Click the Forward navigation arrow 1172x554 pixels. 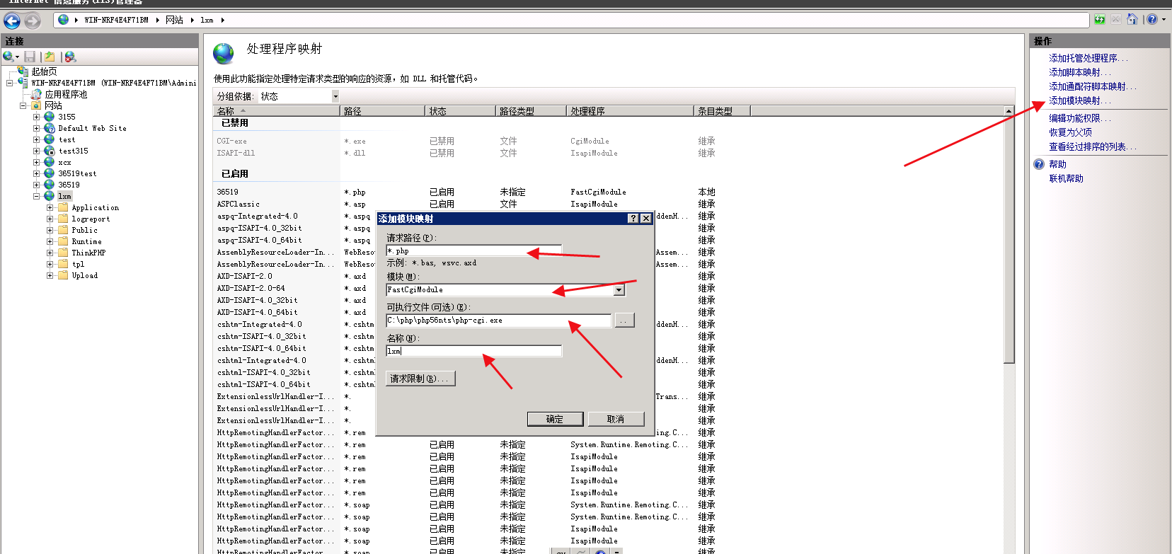click(x=32, y=21)
